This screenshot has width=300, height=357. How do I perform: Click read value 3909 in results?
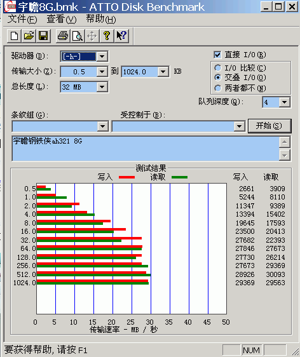(277, 189)
